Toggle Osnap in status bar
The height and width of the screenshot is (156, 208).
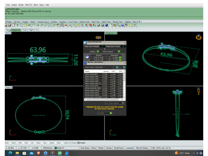point(109,148)
